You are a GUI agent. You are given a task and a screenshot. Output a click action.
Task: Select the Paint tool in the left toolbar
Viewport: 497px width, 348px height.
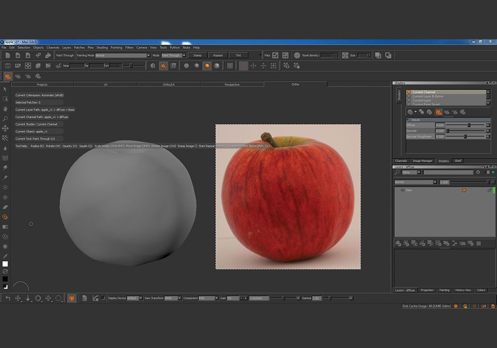click(6, 207)
